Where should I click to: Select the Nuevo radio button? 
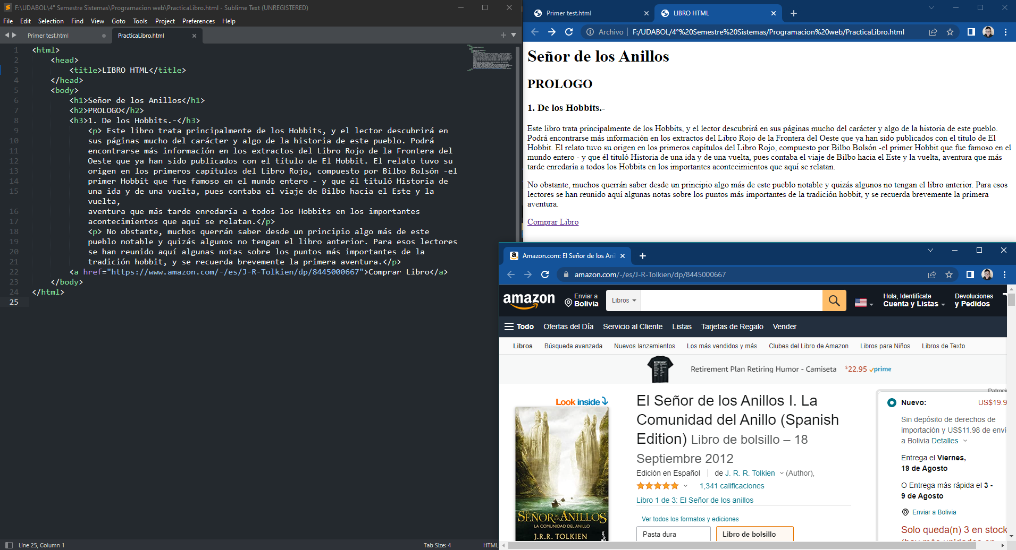tap(892, 402)
